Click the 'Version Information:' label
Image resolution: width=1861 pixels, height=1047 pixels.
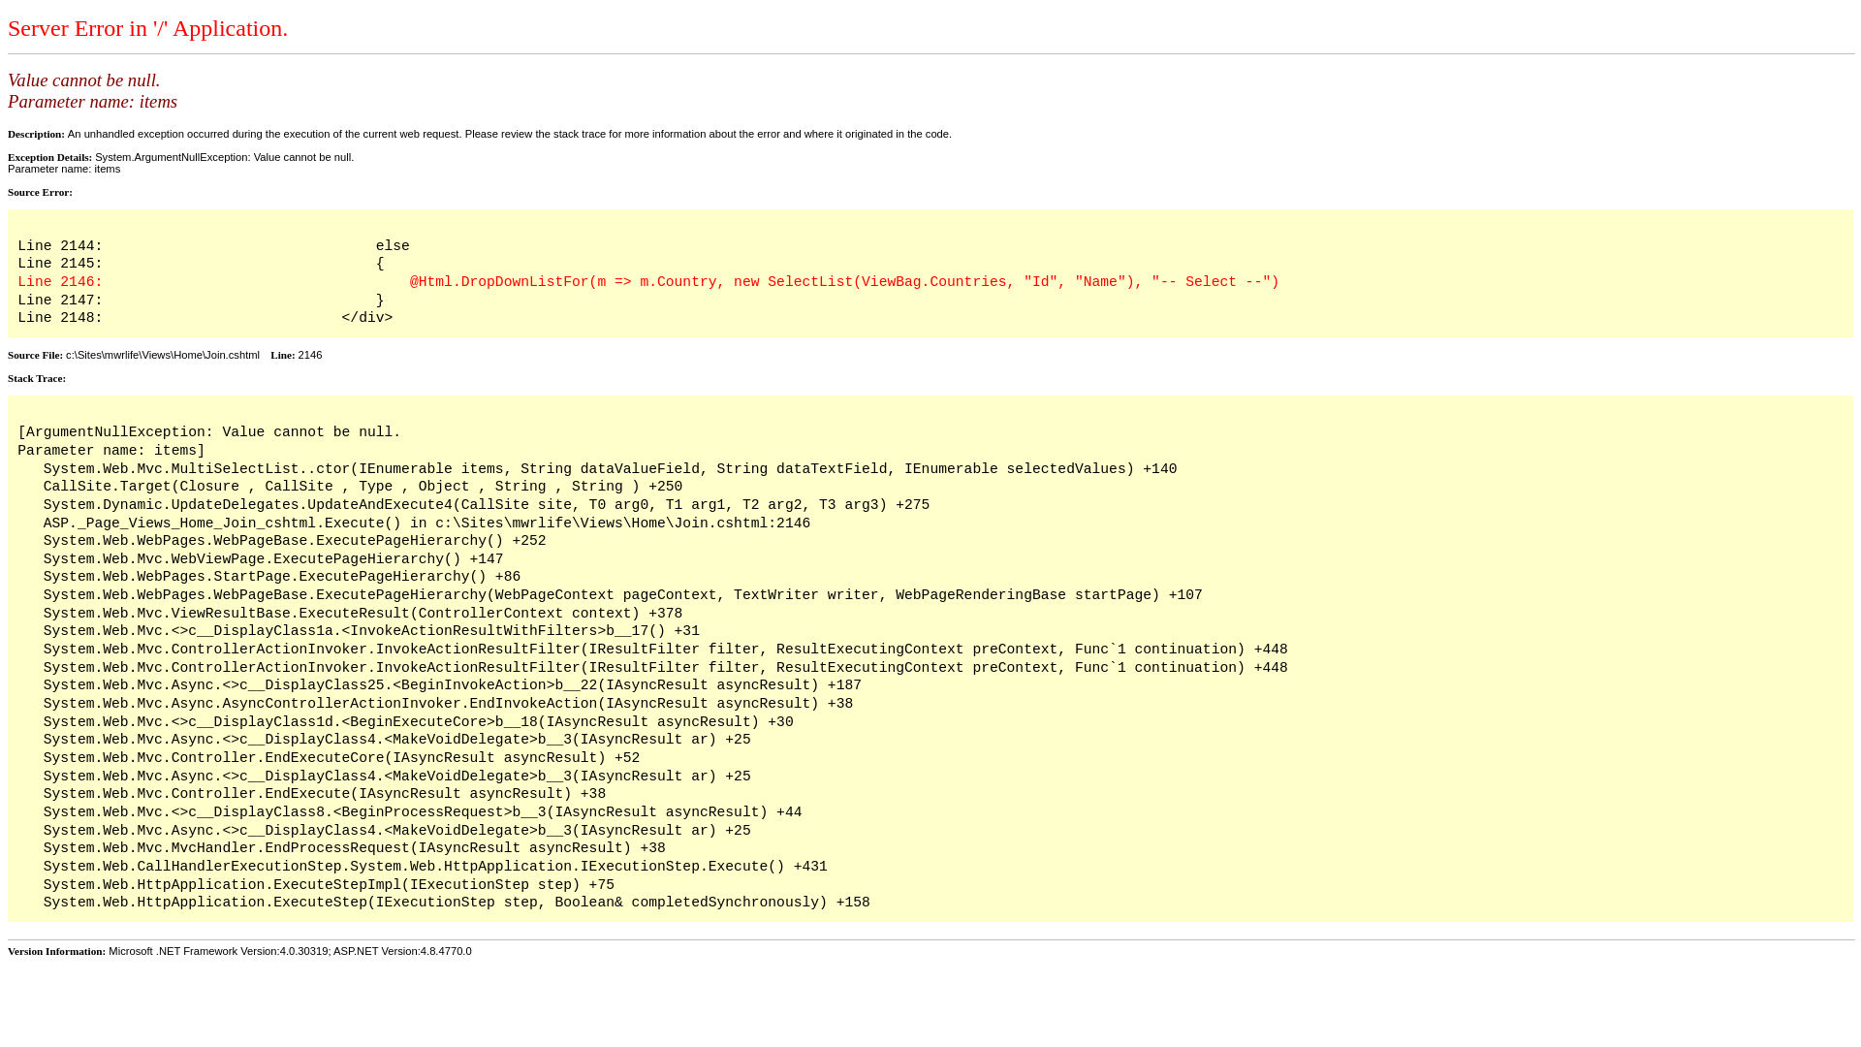pyautogui.click(x=56, y=951)
